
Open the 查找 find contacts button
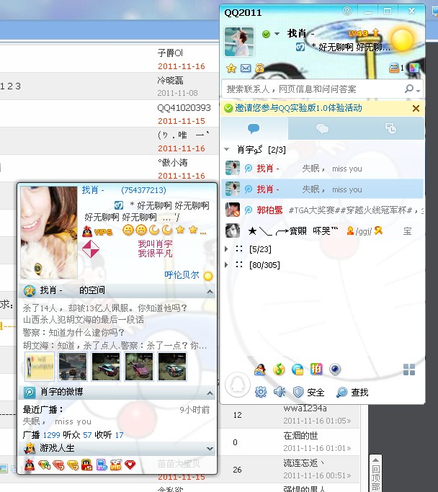[x=352, y=392]
